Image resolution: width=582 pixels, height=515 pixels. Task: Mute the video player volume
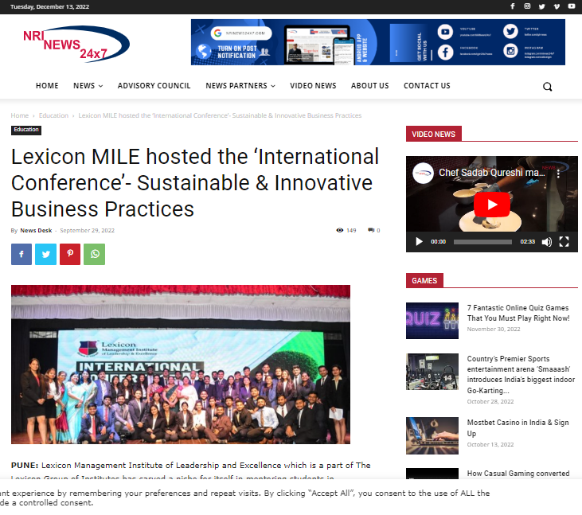click(547, 241)
